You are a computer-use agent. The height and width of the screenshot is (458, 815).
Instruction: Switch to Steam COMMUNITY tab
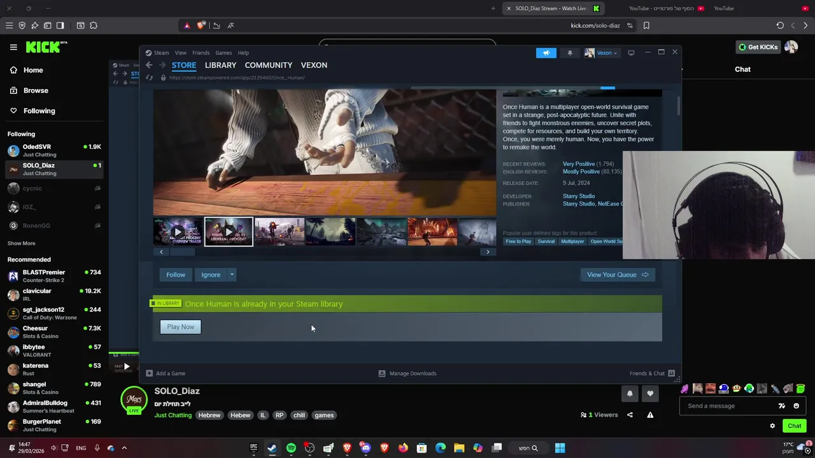(x=269, y=65)
